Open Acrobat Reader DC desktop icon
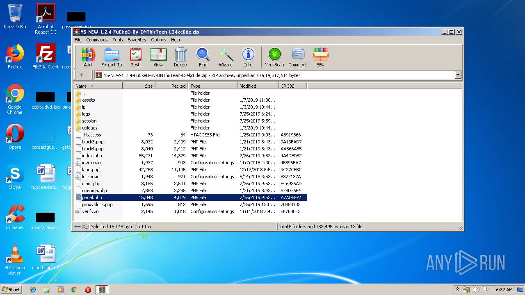 coord(46,19)
